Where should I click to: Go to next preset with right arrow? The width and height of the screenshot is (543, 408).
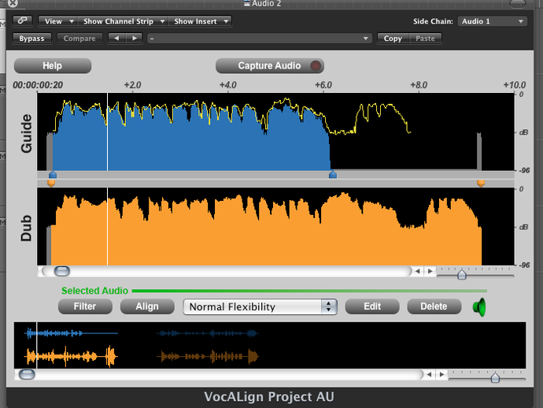click(134, 38)
